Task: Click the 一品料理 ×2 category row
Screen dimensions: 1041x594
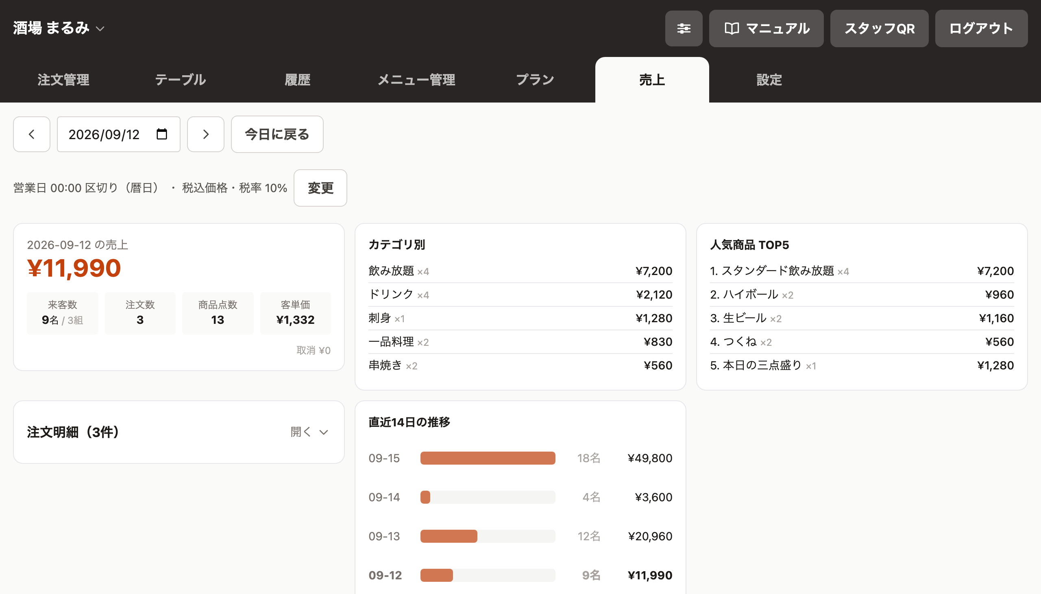Action: click(520, 342)
